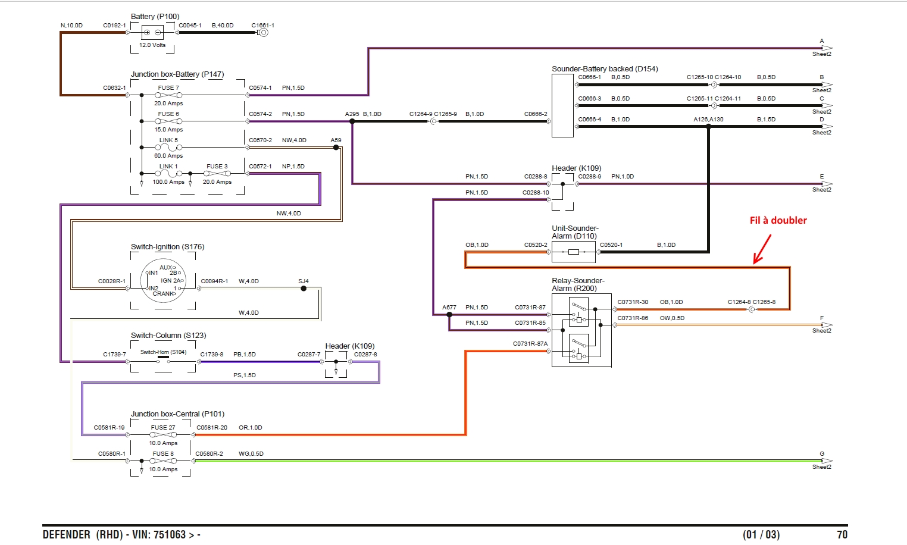
Task: Click the LINK 5 60.0 Amps symbol
Action: coord(168,148)
